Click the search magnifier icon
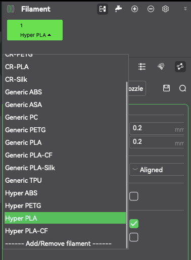191x260 pixels. point(182,88)
